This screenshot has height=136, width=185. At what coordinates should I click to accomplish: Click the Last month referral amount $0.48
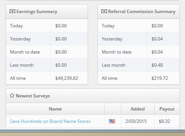click(x=157, y=65)
